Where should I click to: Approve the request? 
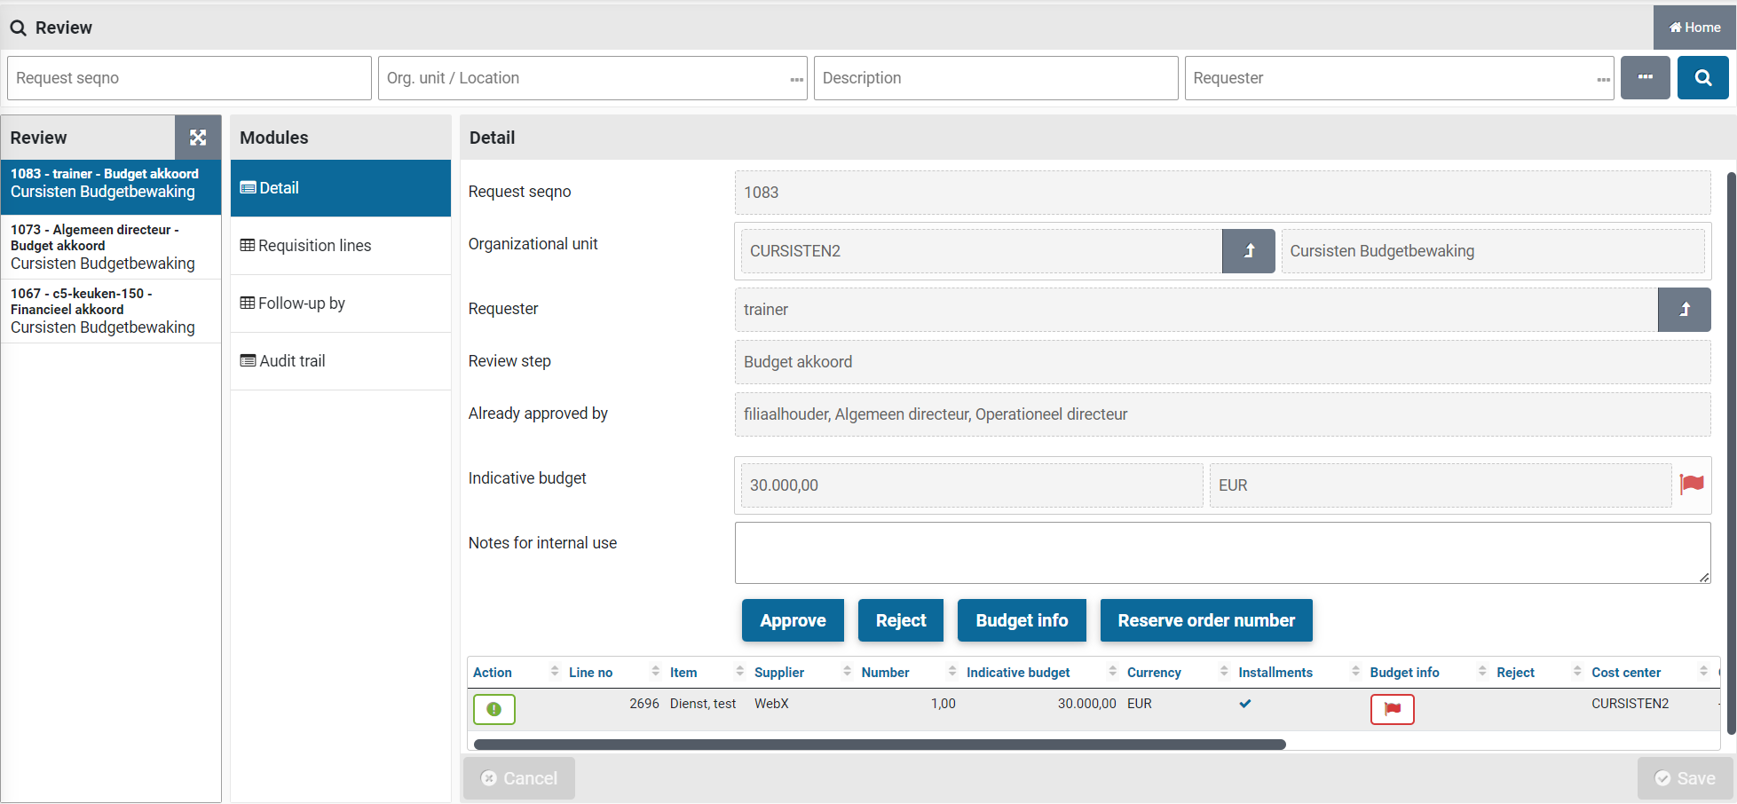792,620
